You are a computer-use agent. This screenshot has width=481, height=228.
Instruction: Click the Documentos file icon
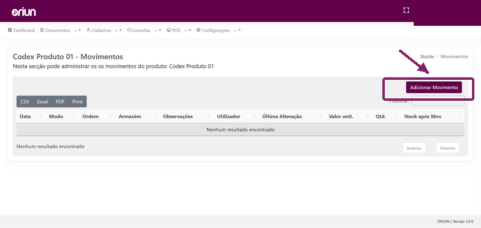click(x=42, y=30)
